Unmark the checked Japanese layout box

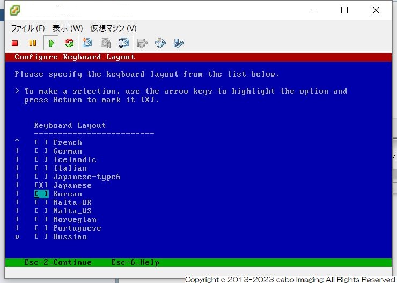(41, 185)
